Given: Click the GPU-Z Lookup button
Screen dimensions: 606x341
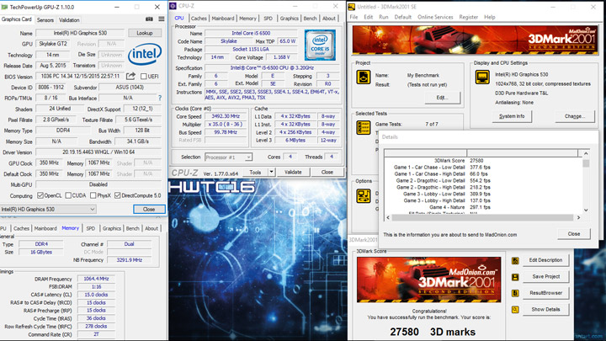Looking at the screenshot, I should point(145,33).
